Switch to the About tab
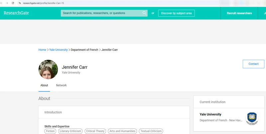 (44, 85)
